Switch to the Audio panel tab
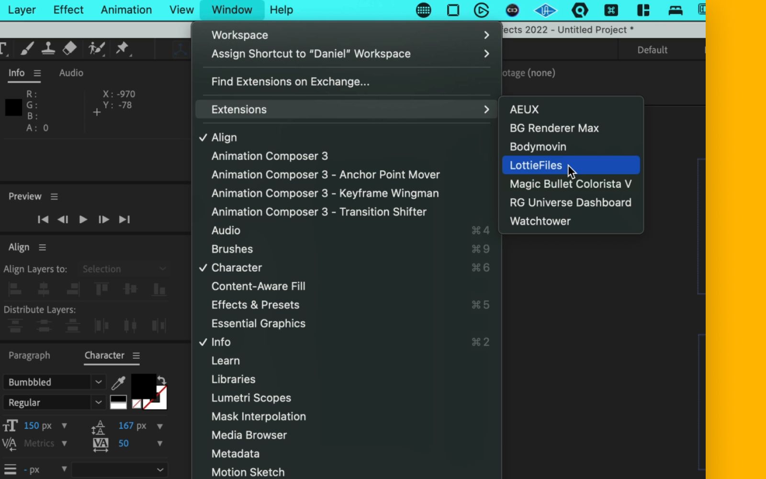Viewport: 766px width, 479px height. click(71, 73)
